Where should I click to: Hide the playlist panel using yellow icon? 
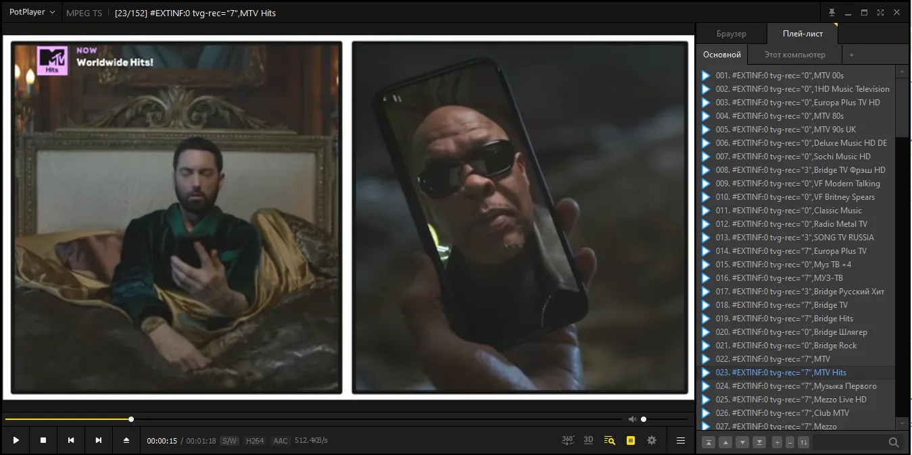pos(631,440)
